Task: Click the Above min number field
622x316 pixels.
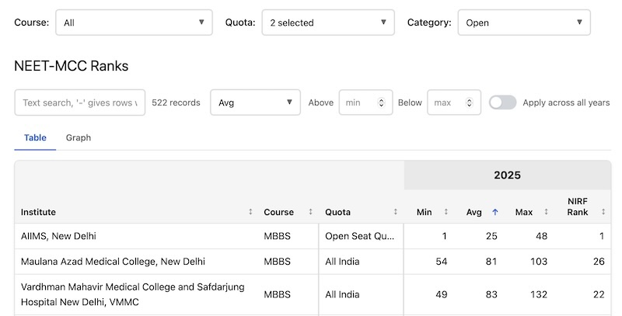Action: (x=365, y=102)
